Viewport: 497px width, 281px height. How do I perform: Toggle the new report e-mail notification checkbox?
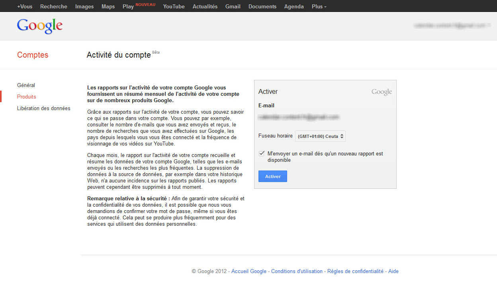click(x=262, y=153)
